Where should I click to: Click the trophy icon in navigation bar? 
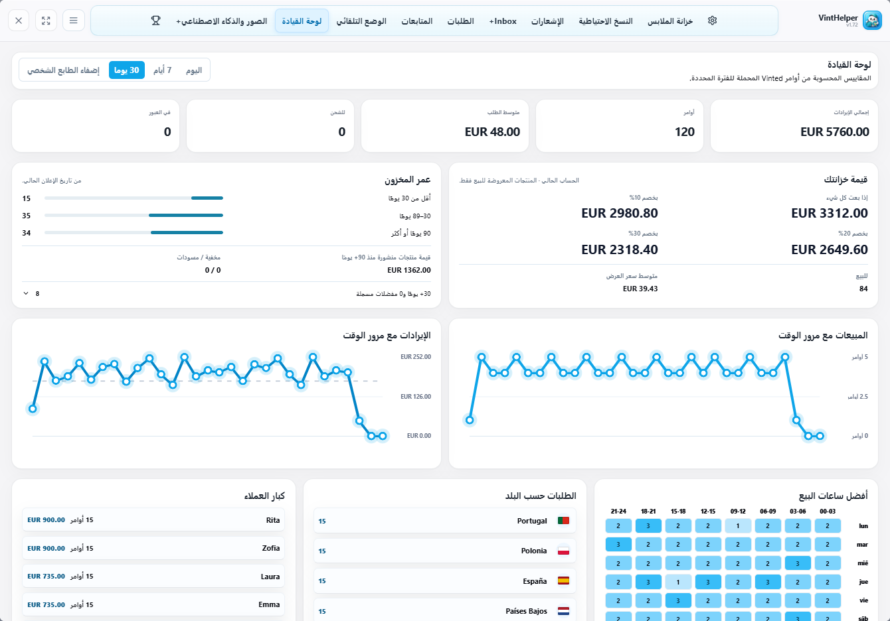pos(156,21)
